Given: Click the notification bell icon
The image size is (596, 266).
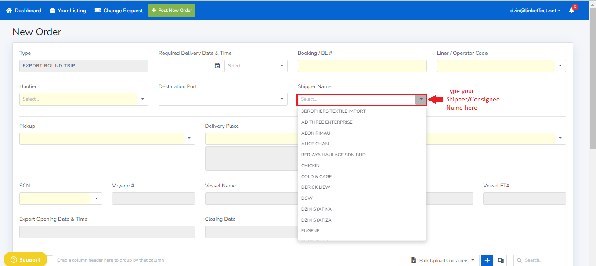Looking at the screenshot, I should click(x=571, y=11).
